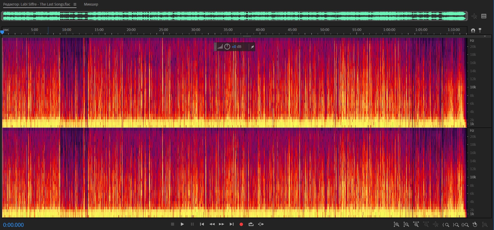
Task: Toggle Loop Playback
Action: (251, 224)
